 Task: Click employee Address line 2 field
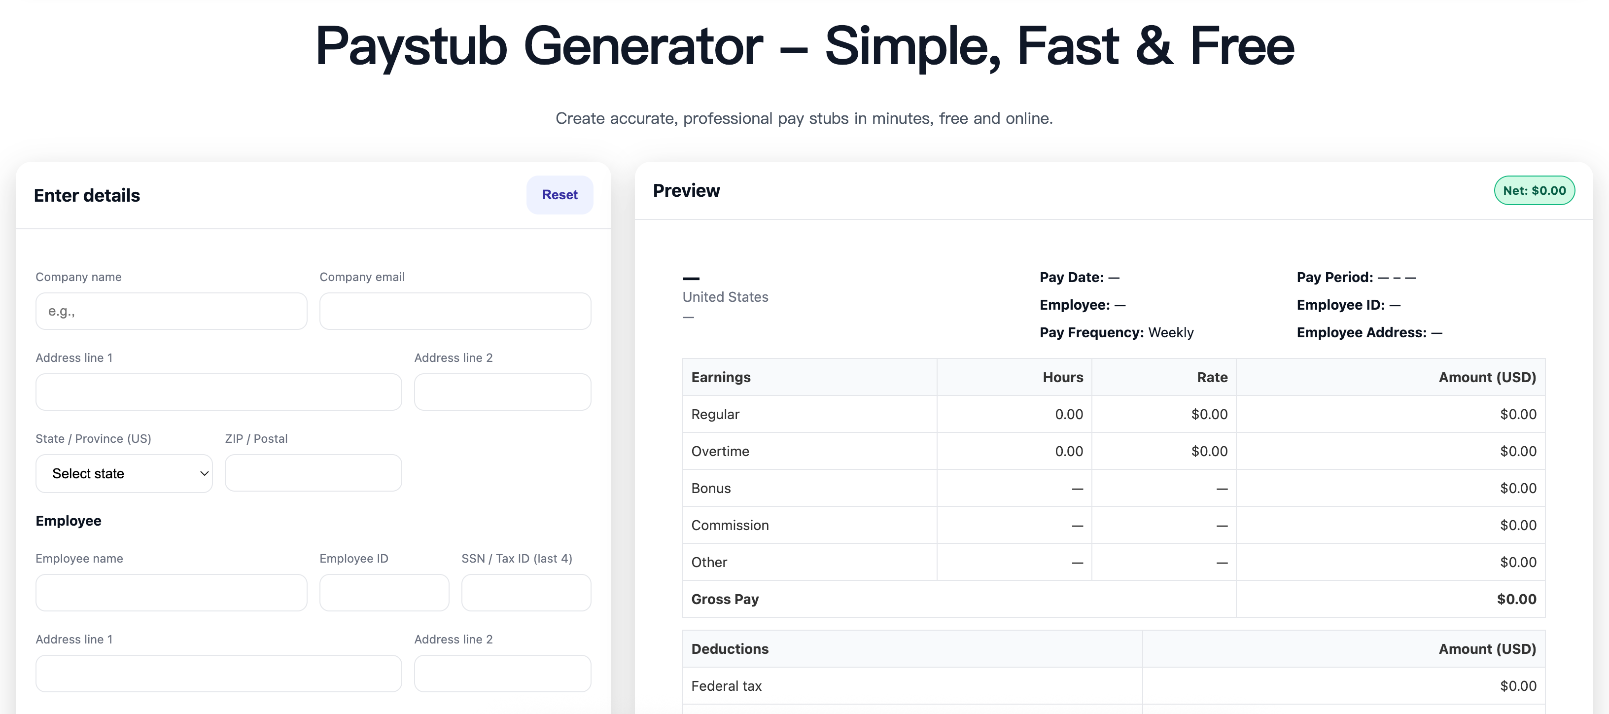pyautogui.click(x=502, y=674)
